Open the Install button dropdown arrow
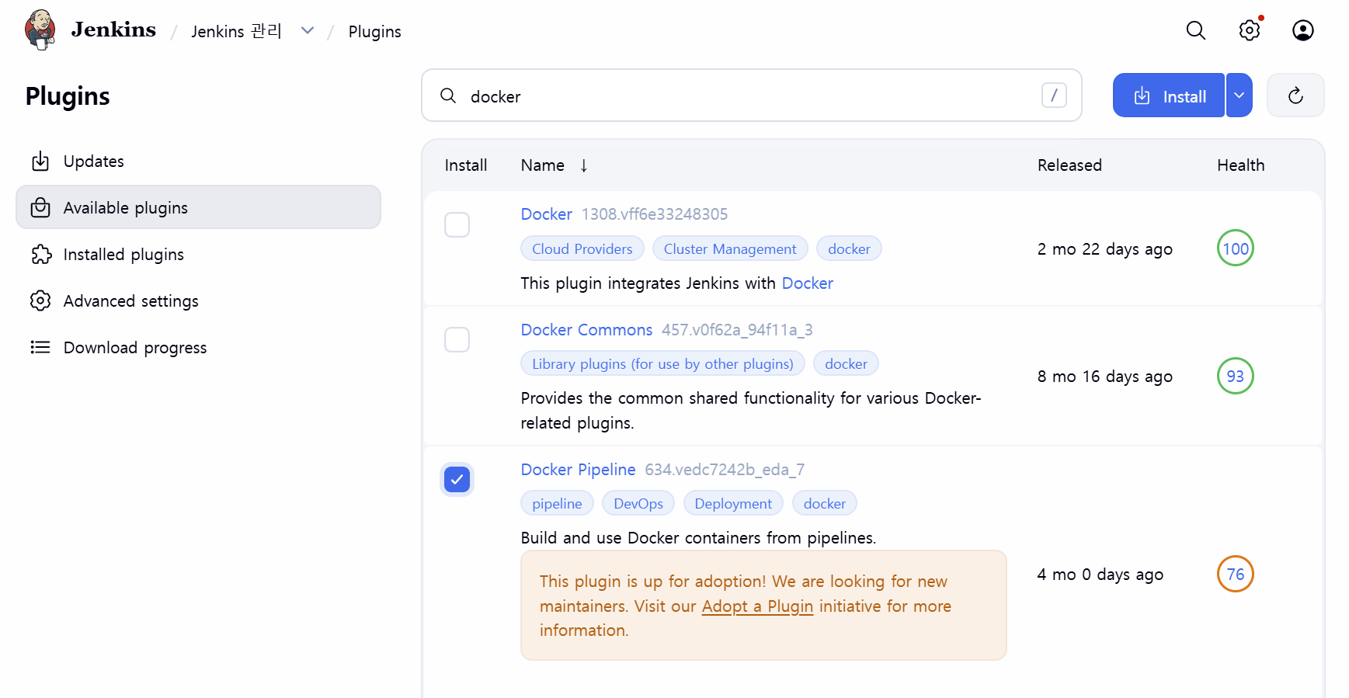Screen dimensions: 1349x698 point(1239,95)
